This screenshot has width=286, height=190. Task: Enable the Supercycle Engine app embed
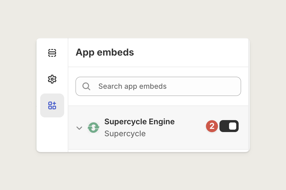[x=229, y=126]
